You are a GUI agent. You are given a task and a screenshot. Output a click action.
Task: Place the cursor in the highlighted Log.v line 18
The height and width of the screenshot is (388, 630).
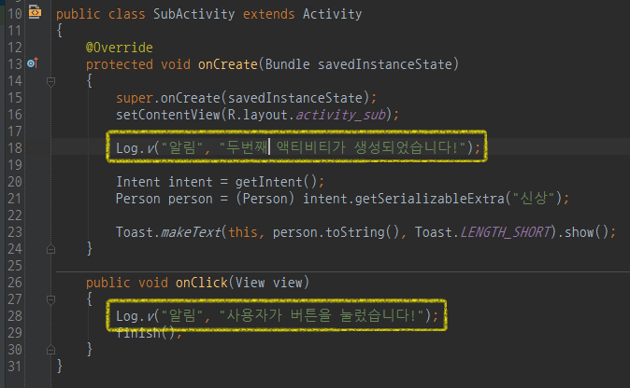tap(297, 147)
